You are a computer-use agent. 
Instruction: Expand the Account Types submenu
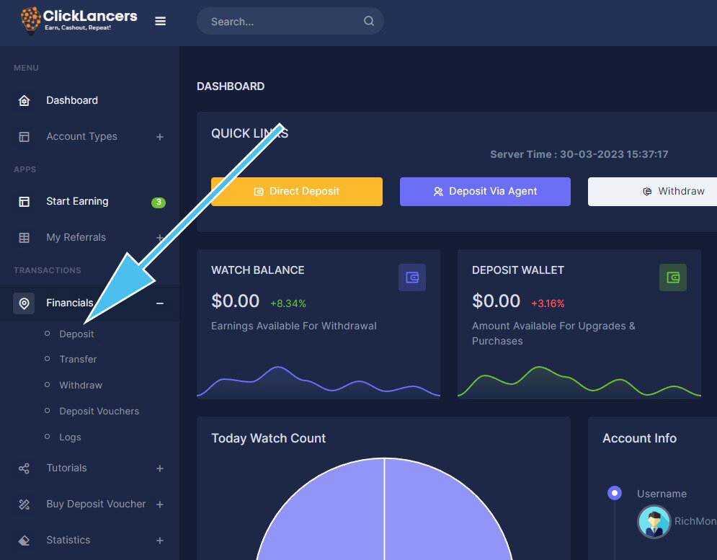pos(159,137)
